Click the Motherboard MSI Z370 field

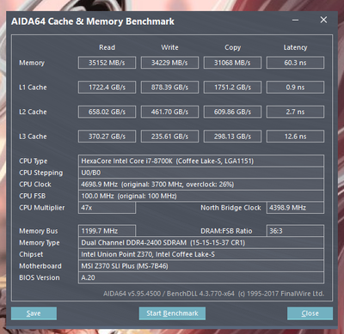tap(201, 266)
